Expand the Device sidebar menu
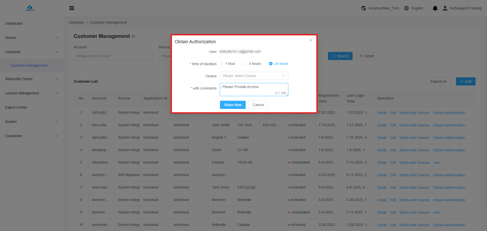Viewport: 487px width, 231px height. (32, 38)
